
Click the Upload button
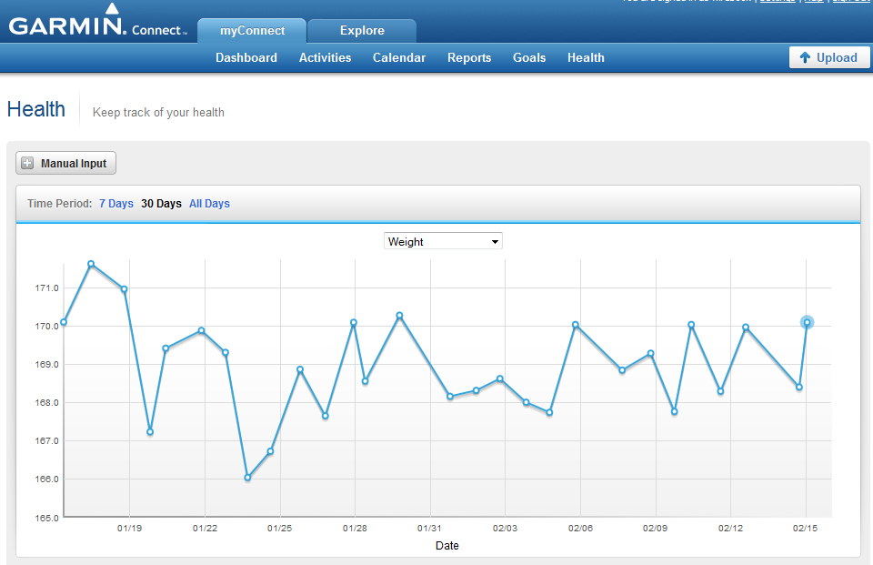(829, 57)
